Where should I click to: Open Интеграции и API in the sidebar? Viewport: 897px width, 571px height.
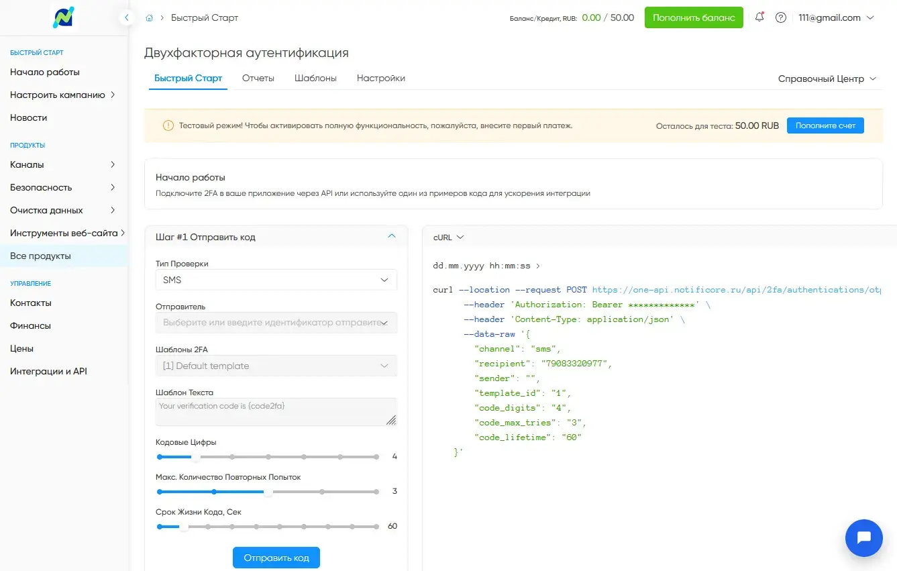48,371
